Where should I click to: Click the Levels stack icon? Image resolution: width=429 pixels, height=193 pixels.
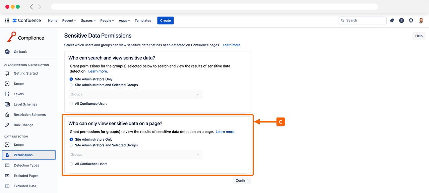[7, 94]
